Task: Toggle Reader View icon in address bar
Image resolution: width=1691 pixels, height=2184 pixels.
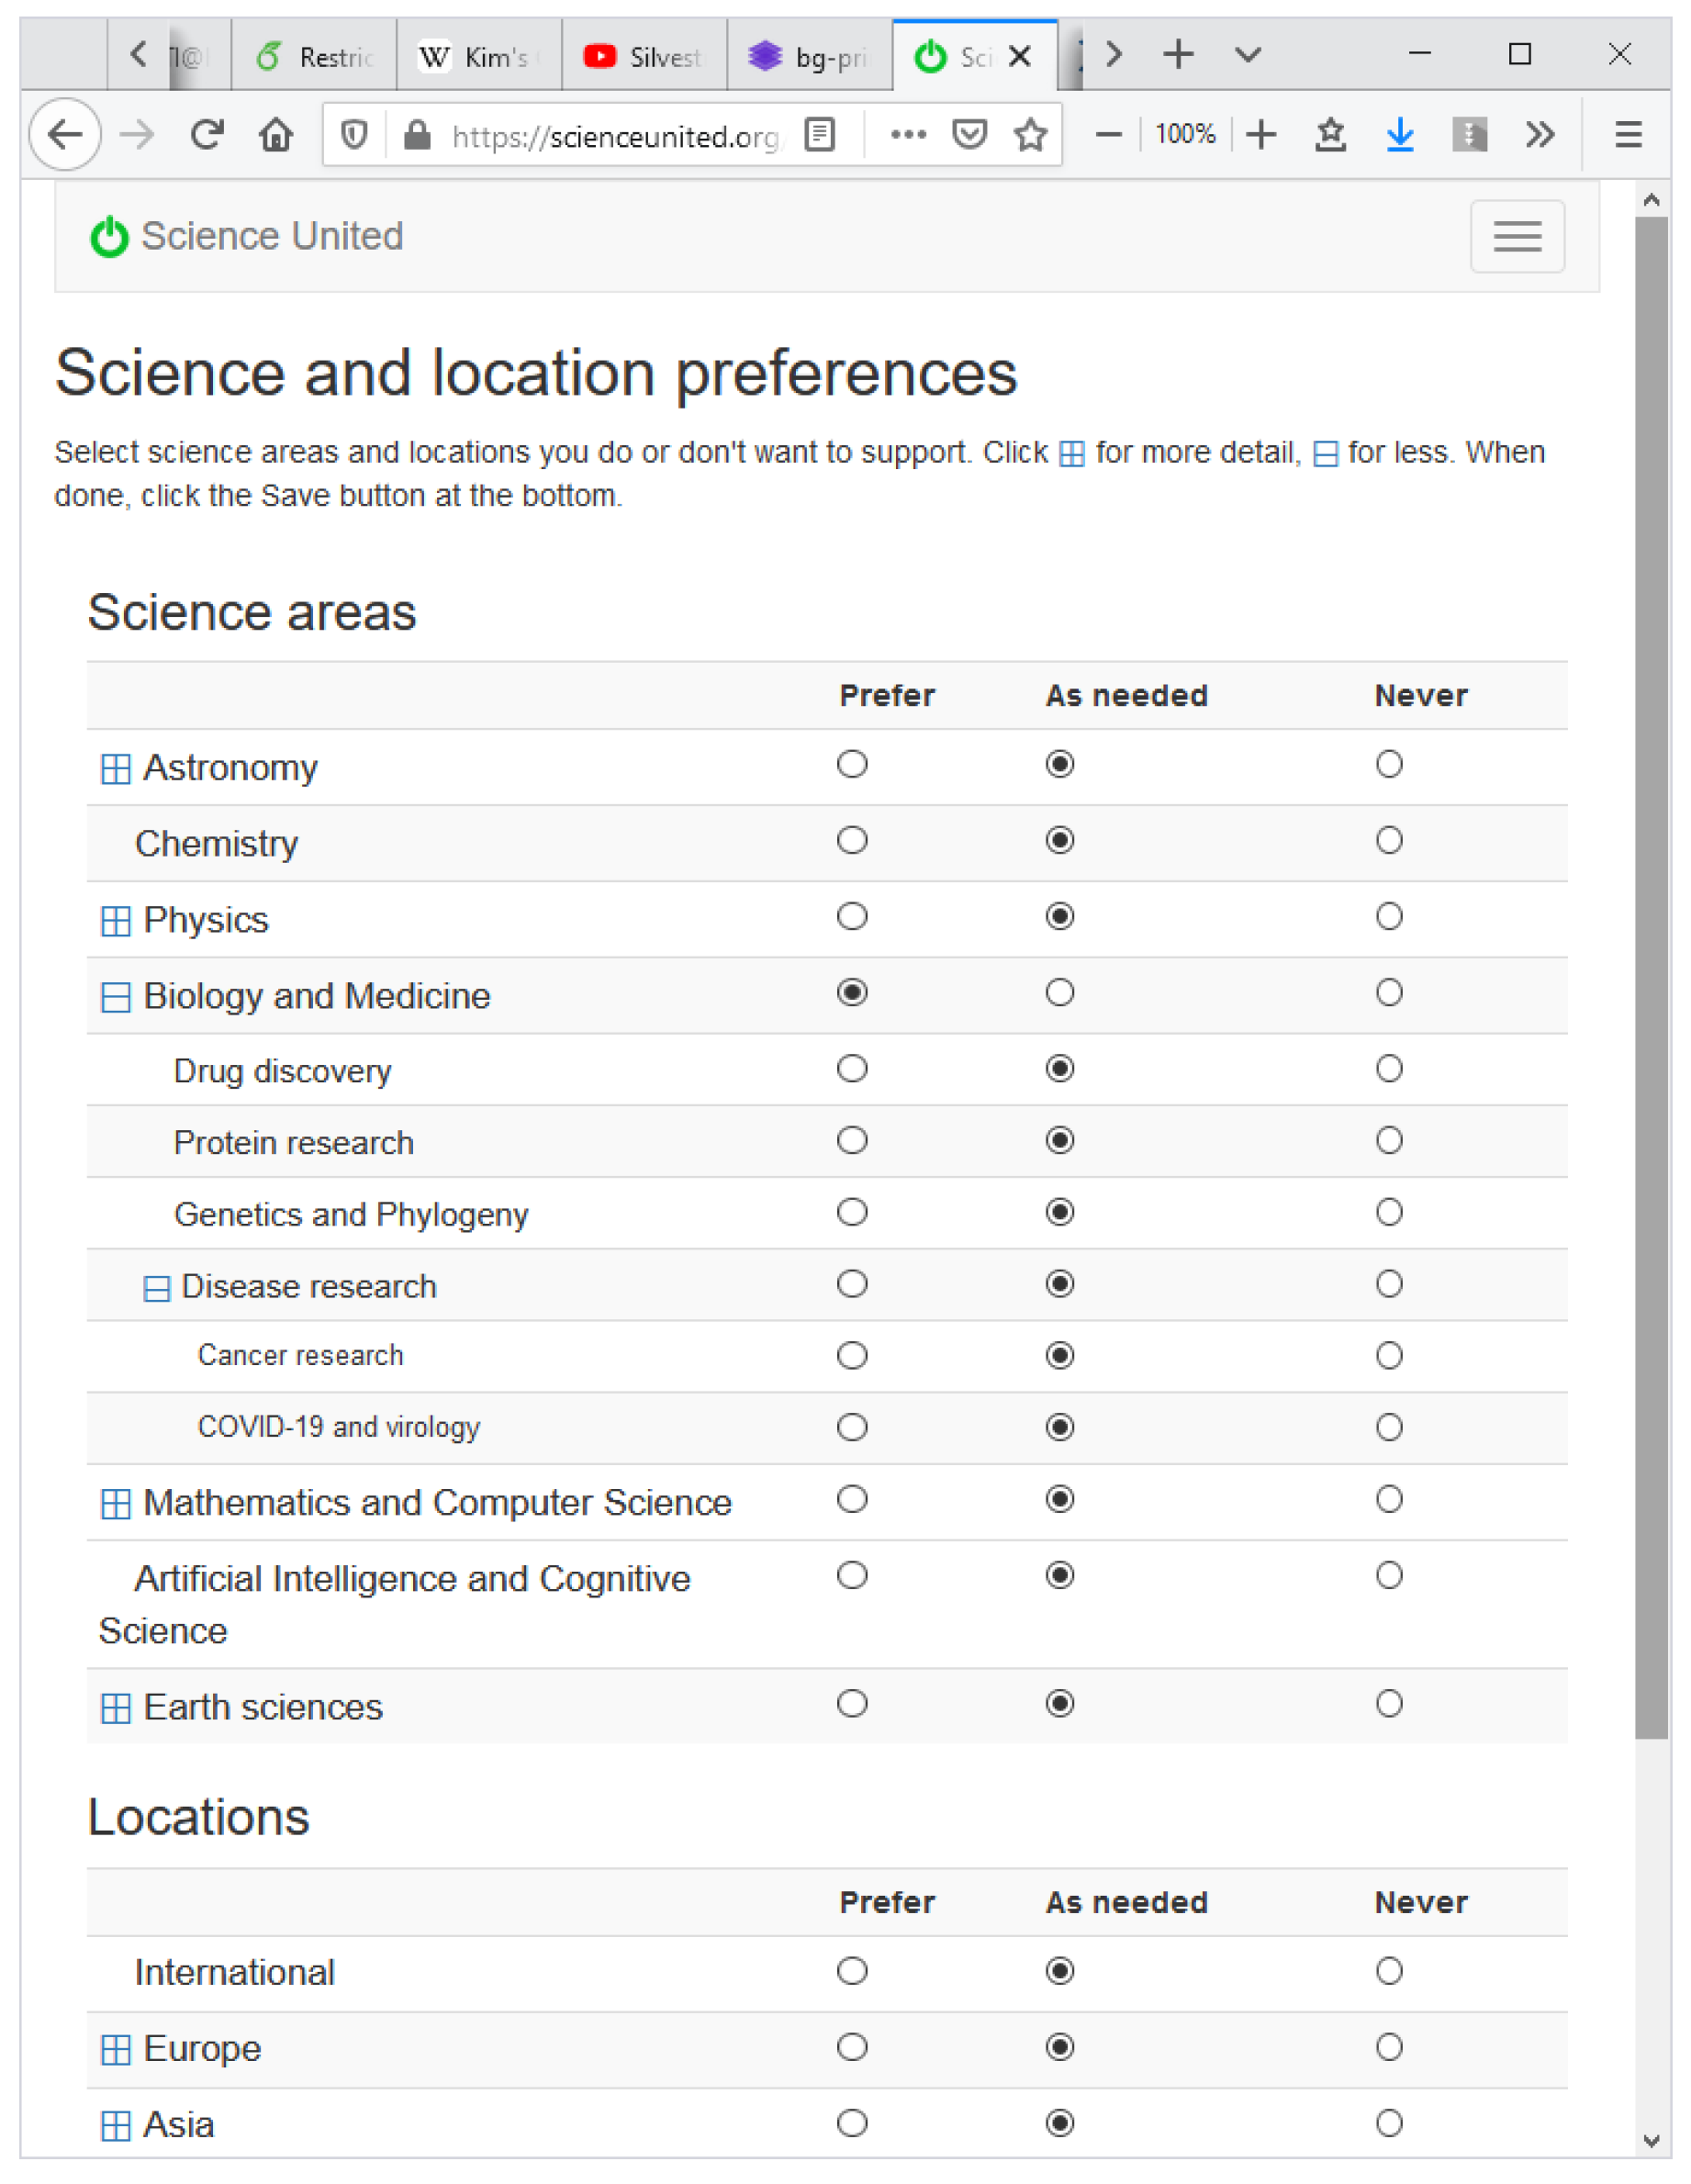Action: (820, 134)
